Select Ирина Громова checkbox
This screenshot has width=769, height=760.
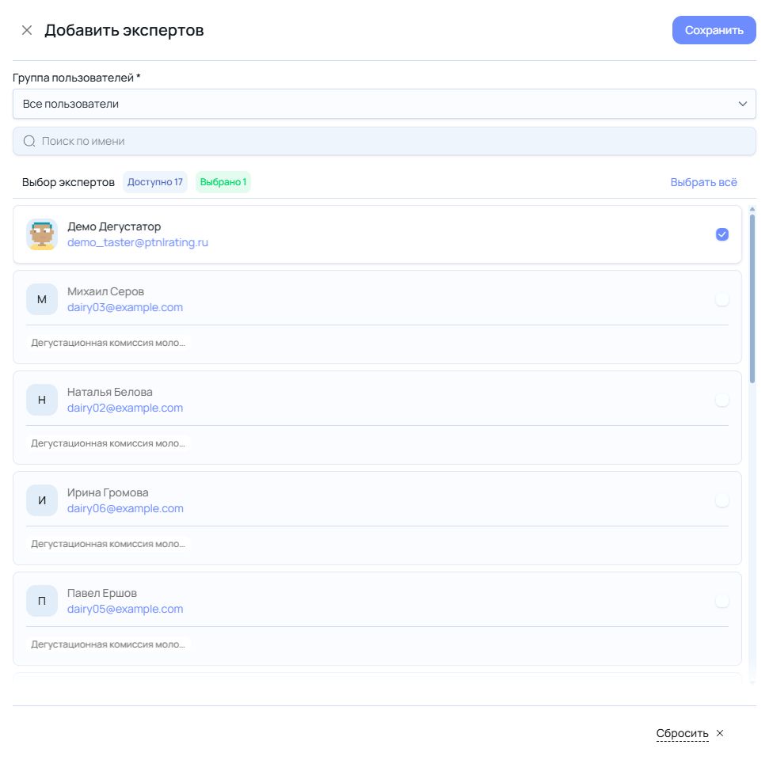[722, 500]
